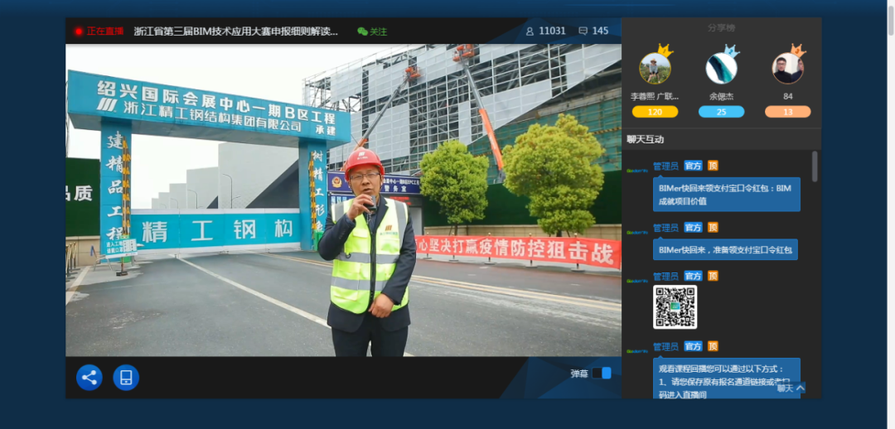Click the orange 13 score badge
This screenshot has height=429, width=895.
(788, 112)
